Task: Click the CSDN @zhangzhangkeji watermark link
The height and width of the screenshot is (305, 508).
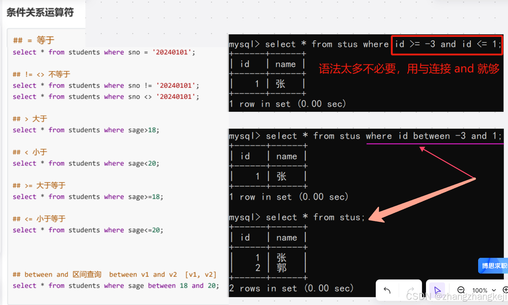Action: 456,296
